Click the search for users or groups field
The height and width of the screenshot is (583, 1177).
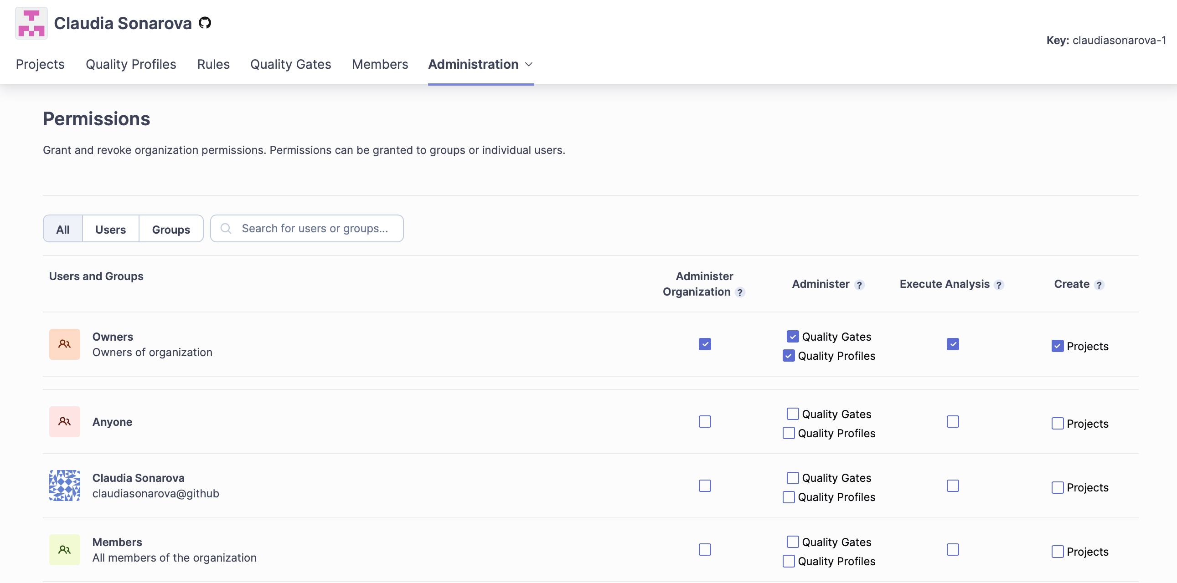click(x=315, y=229)
